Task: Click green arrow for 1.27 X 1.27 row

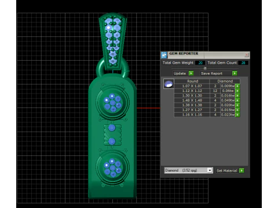Action: [237, 110]
